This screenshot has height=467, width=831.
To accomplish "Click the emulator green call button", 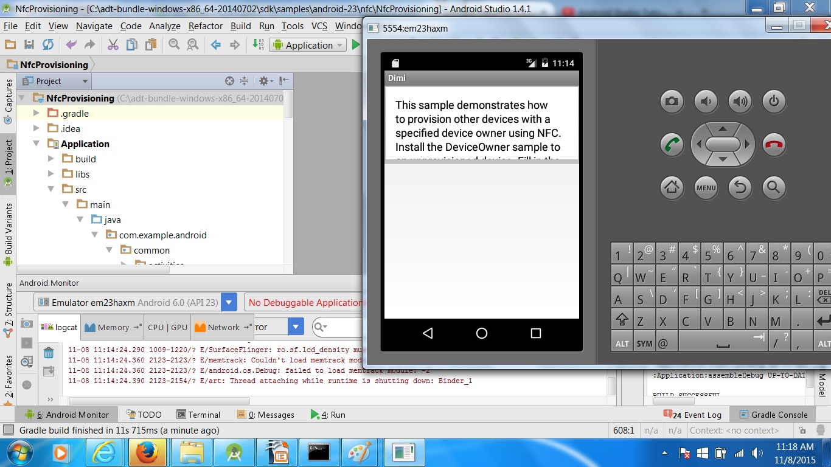I will 672,145.
